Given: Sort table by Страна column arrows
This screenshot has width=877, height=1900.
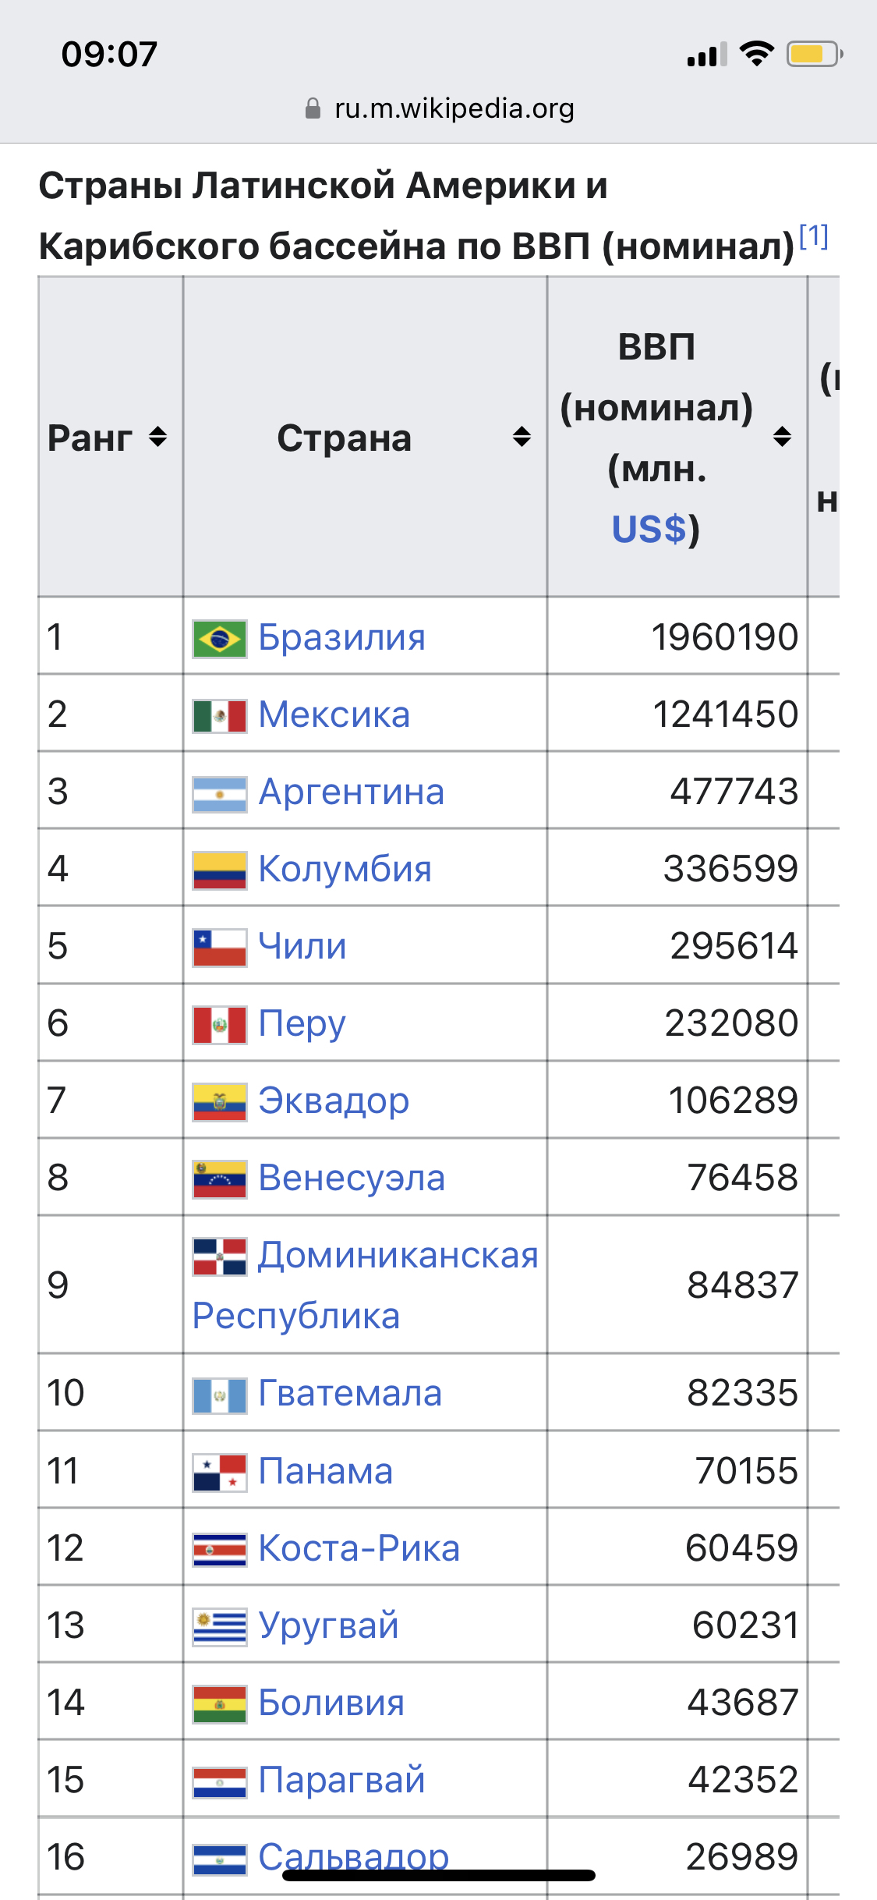Looking at the screenshot, I should [x=522, y=437].
